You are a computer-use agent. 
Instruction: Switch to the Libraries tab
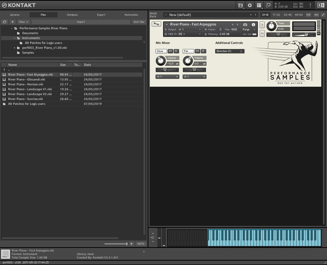[x=15, y=15]
